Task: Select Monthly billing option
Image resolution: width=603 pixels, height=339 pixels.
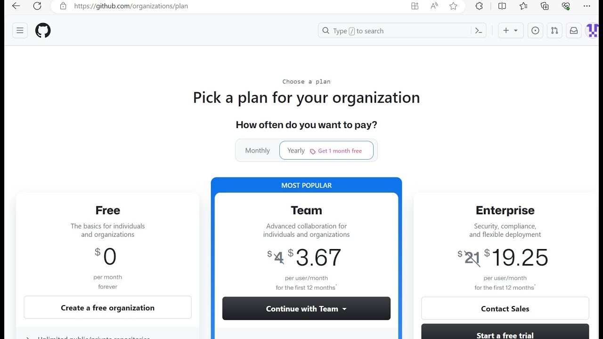Action: click(x=257, y=151)
